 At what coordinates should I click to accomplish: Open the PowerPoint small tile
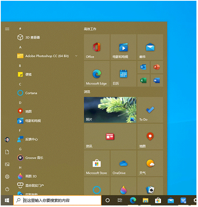157,67
